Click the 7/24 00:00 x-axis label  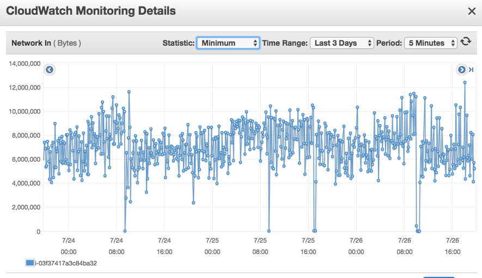tap(68, 246)
